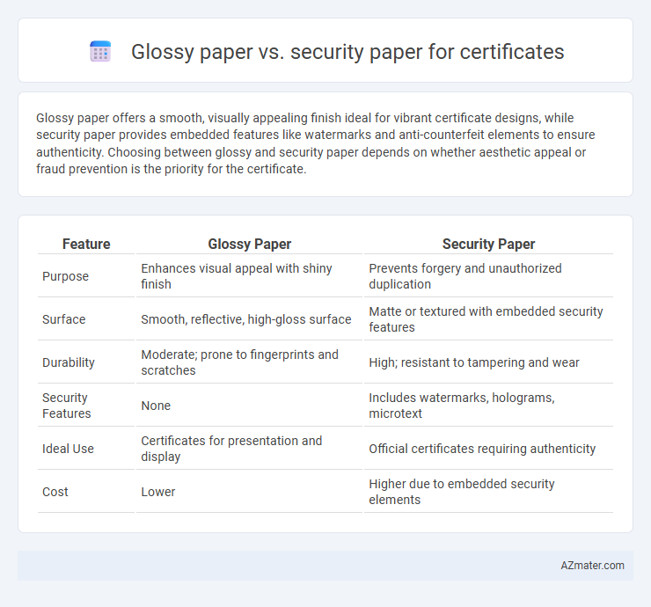
Task: Select the 'Feature' column header
Action: click(86, 245)
